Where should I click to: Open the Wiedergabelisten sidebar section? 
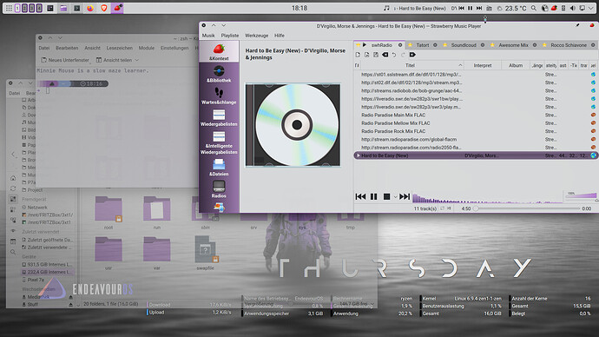pos(219,117)
